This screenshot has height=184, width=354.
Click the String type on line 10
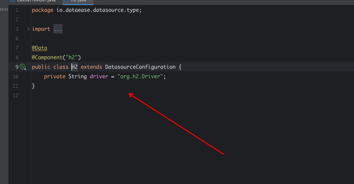(77, 77)
